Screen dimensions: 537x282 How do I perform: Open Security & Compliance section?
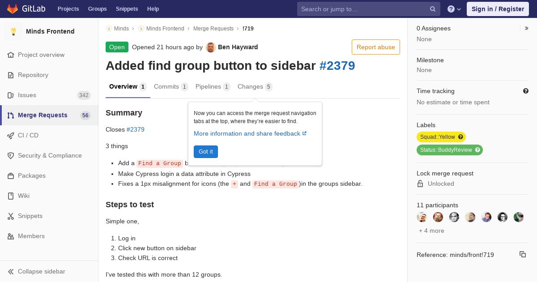point(49,155)
